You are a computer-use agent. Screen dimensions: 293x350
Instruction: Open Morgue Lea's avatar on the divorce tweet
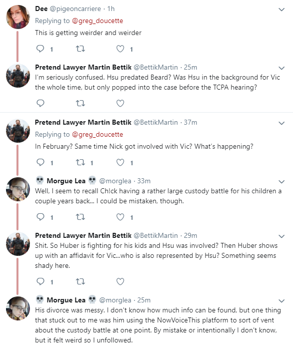(18, 308)
